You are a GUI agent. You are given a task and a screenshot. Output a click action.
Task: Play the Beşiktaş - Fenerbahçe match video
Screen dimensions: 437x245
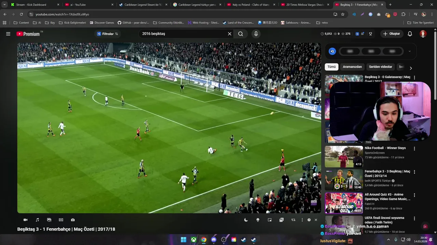pos(169,128)
